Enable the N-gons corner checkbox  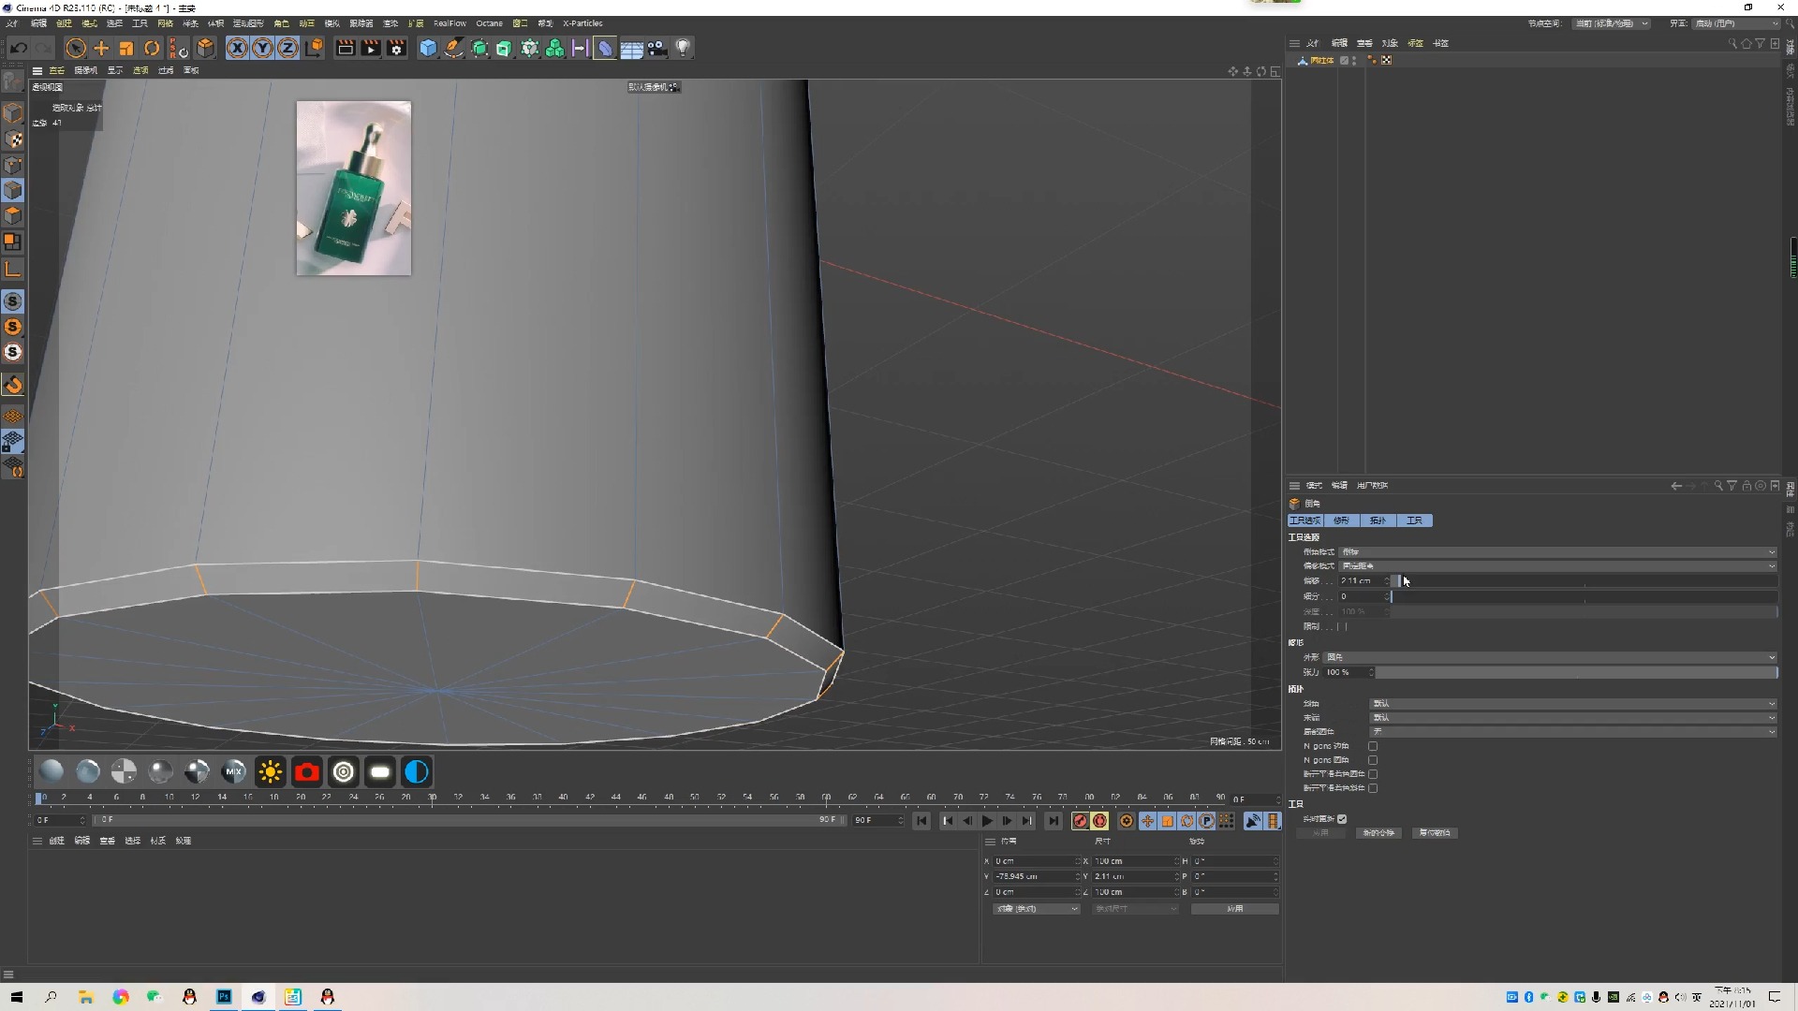point(1373,746)
